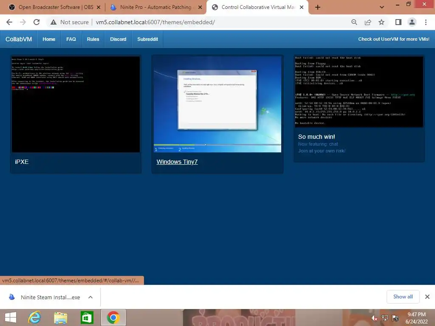Viewport: 435px width, 326px height.
Task: Click the network tray icon
Action: click(x=385, y=318)
